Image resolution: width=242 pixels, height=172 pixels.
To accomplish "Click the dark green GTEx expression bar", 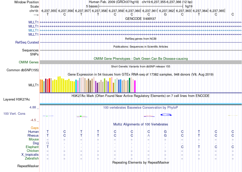I will [x=130, y=85].
